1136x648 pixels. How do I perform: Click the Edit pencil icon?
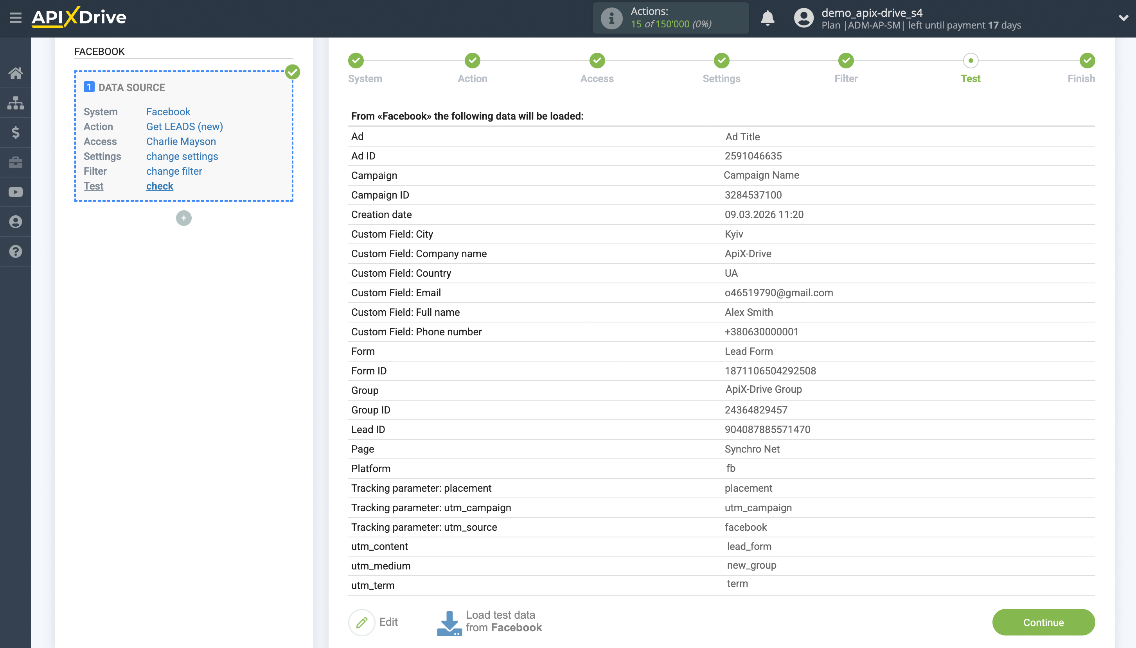pyautogui.click(x=361, y=622)
